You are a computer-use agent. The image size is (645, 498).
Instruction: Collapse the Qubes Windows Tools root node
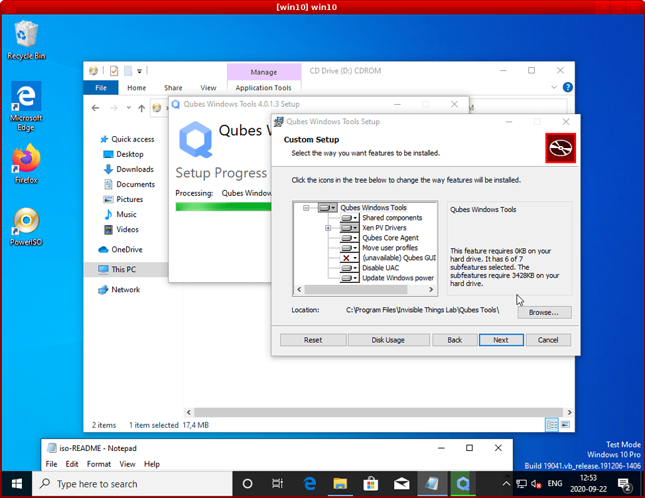[305, 207]
